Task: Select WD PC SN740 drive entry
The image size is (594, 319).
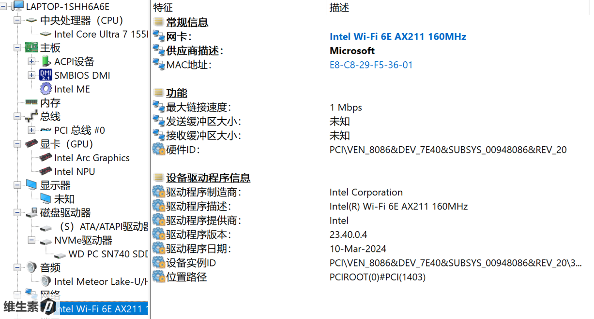Action: (x=107, y=254)
